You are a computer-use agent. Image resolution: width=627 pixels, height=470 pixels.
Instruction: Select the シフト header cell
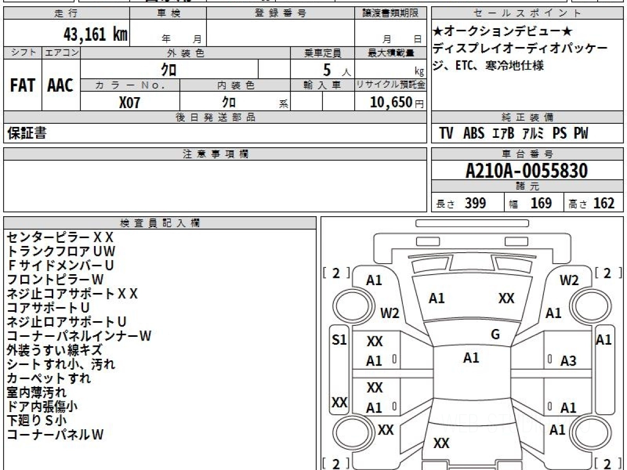(22, 53)
